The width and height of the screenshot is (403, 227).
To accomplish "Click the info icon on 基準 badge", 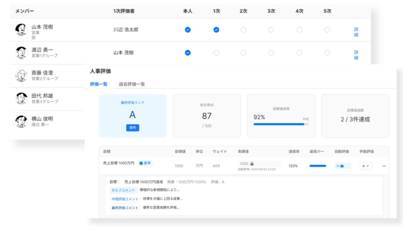I will [x=141, y=163].
